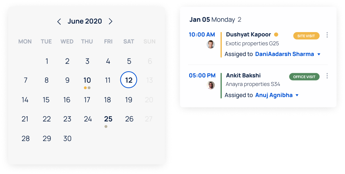Select the circled date 12

click(x=129, y=80)
